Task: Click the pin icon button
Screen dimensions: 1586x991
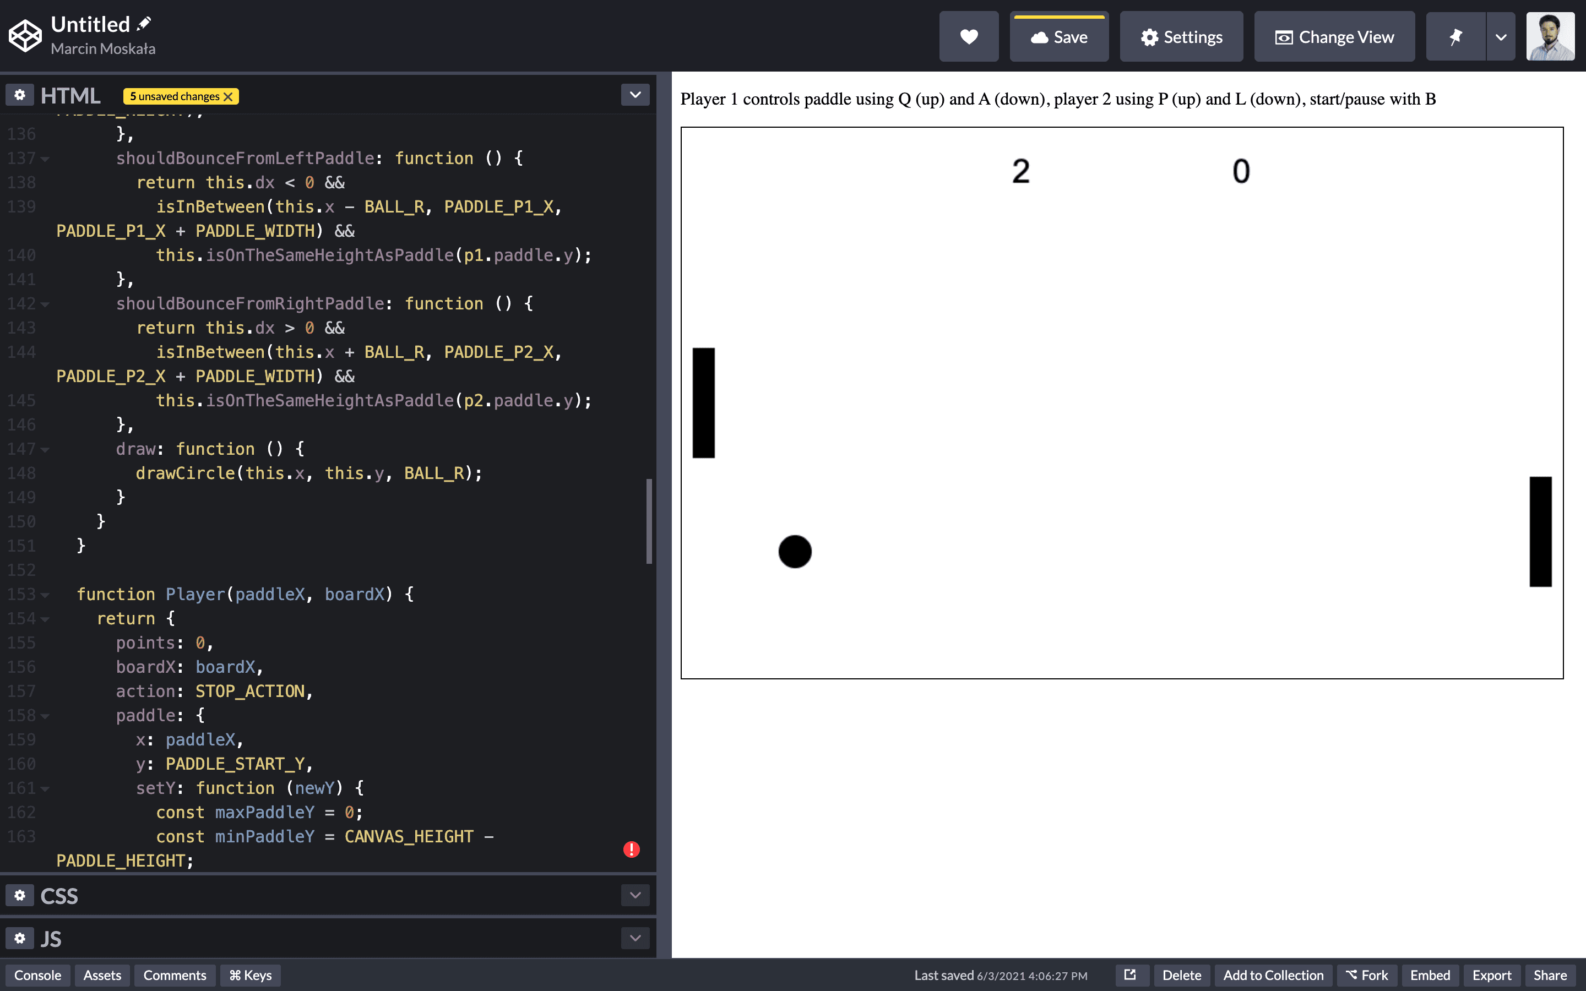Action: click(x=1455, y=37)
